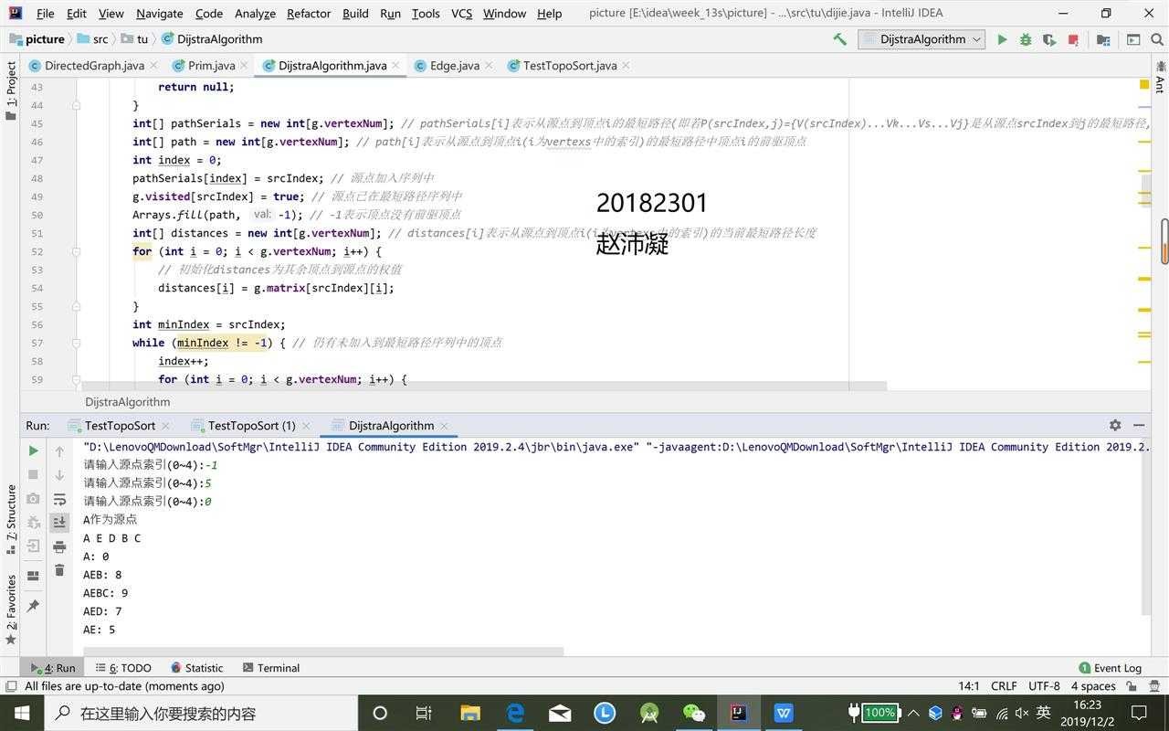Switch to the Prim.java editor tab
Screen dimensions: 1169x731
coord(211,66)
